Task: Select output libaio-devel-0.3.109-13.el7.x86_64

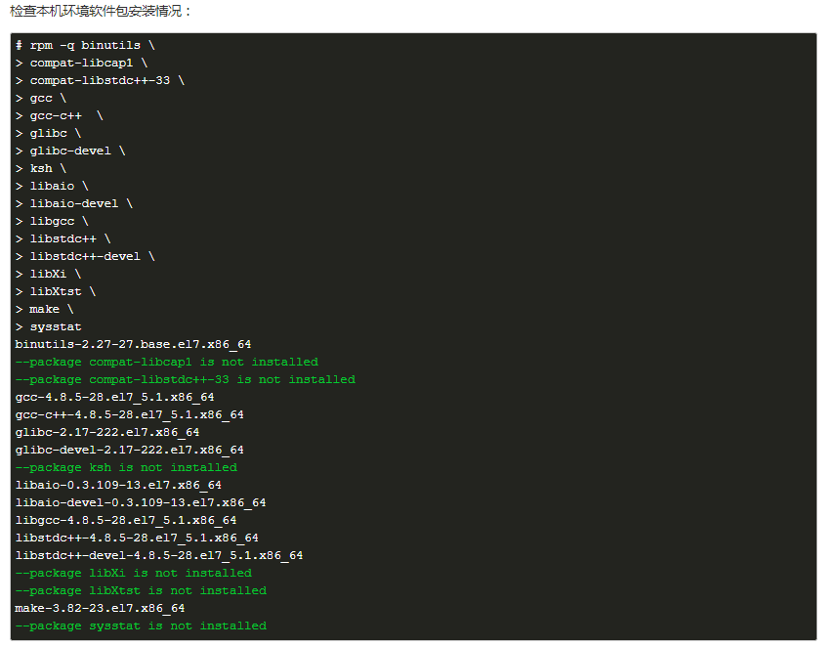Action: tap(141, 503)
